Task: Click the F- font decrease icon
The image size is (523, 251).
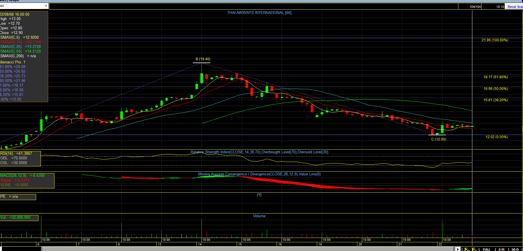Action: [x=474, y=249]
